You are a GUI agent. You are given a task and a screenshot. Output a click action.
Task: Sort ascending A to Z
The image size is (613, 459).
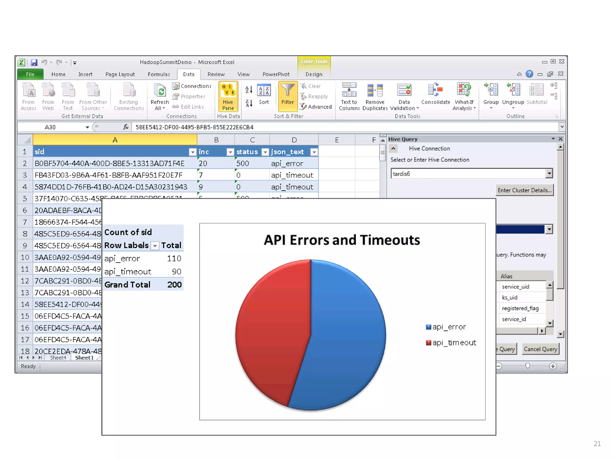click(x=249, y=89)
